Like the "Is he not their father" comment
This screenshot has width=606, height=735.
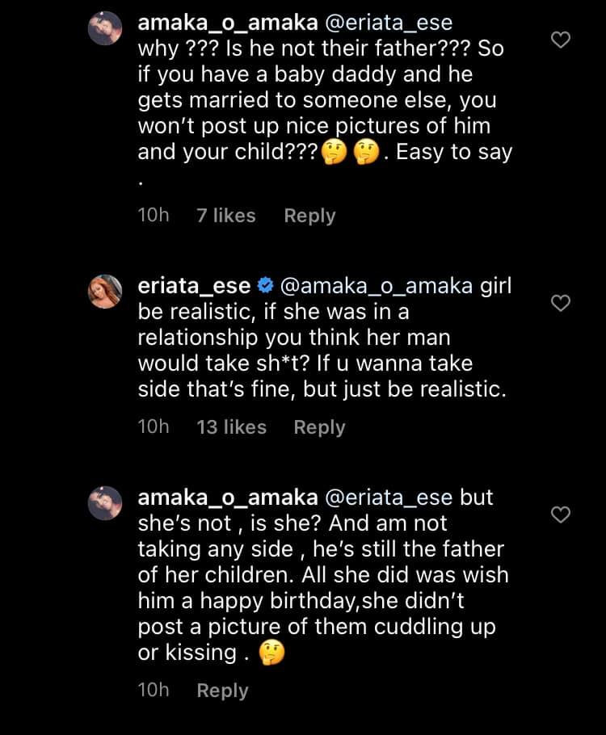click(560, 40)
